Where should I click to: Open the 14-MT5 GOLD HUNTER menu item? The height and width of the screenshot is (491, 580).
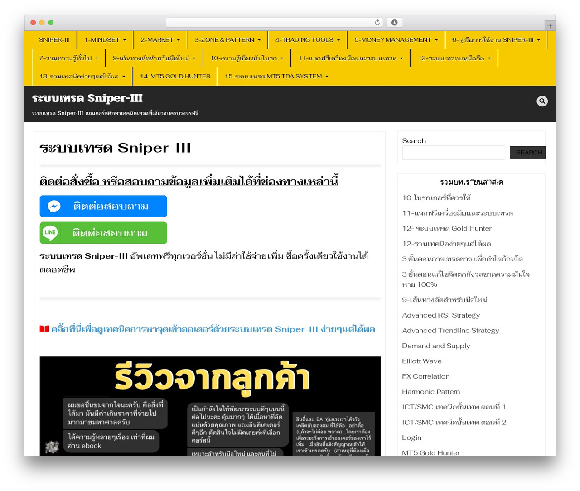point(175,76)
